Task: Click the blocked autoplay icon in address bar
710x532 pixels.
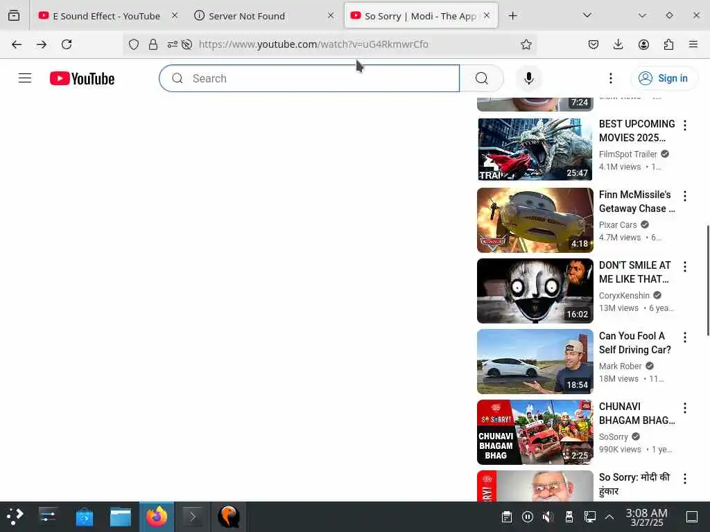Action: pyautogui.click(x=187, y=44)
